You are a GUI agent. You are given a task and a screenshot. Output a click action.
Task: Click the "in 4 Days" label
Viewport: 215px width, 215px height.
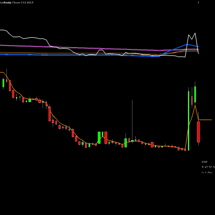coord(207,172)
